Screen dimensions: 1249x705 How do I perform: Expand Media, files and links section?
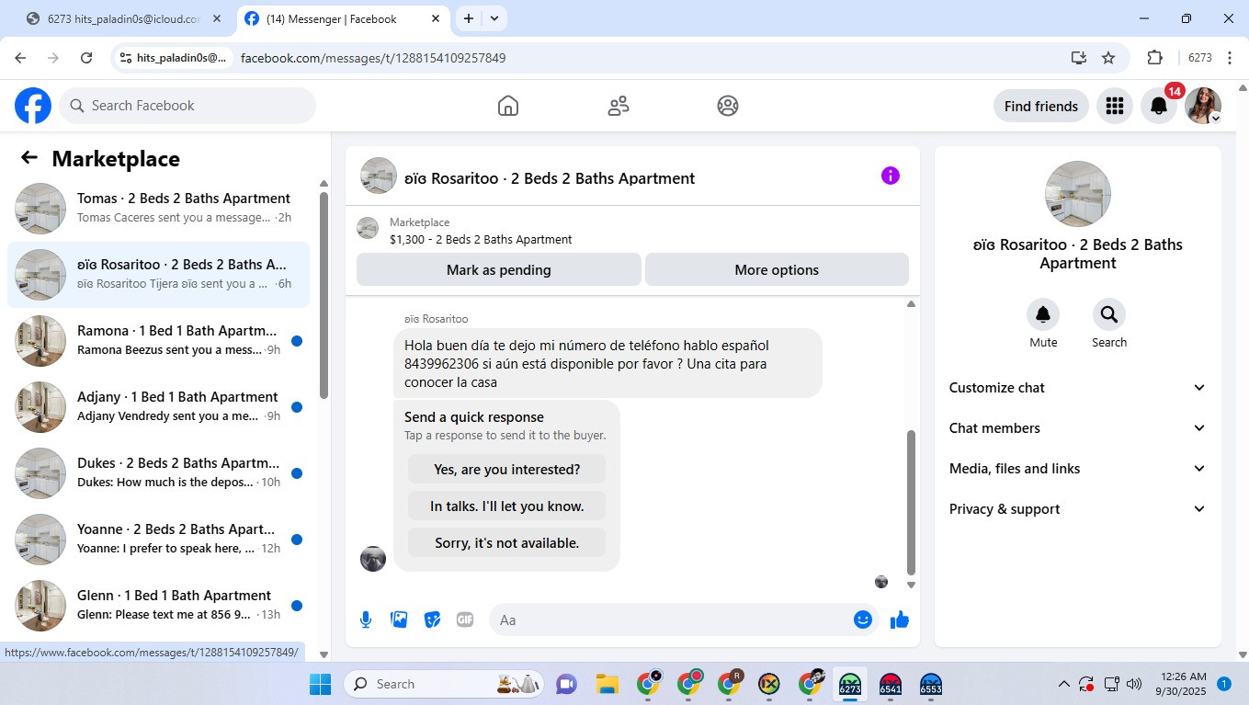click(x=1077, y=469)
